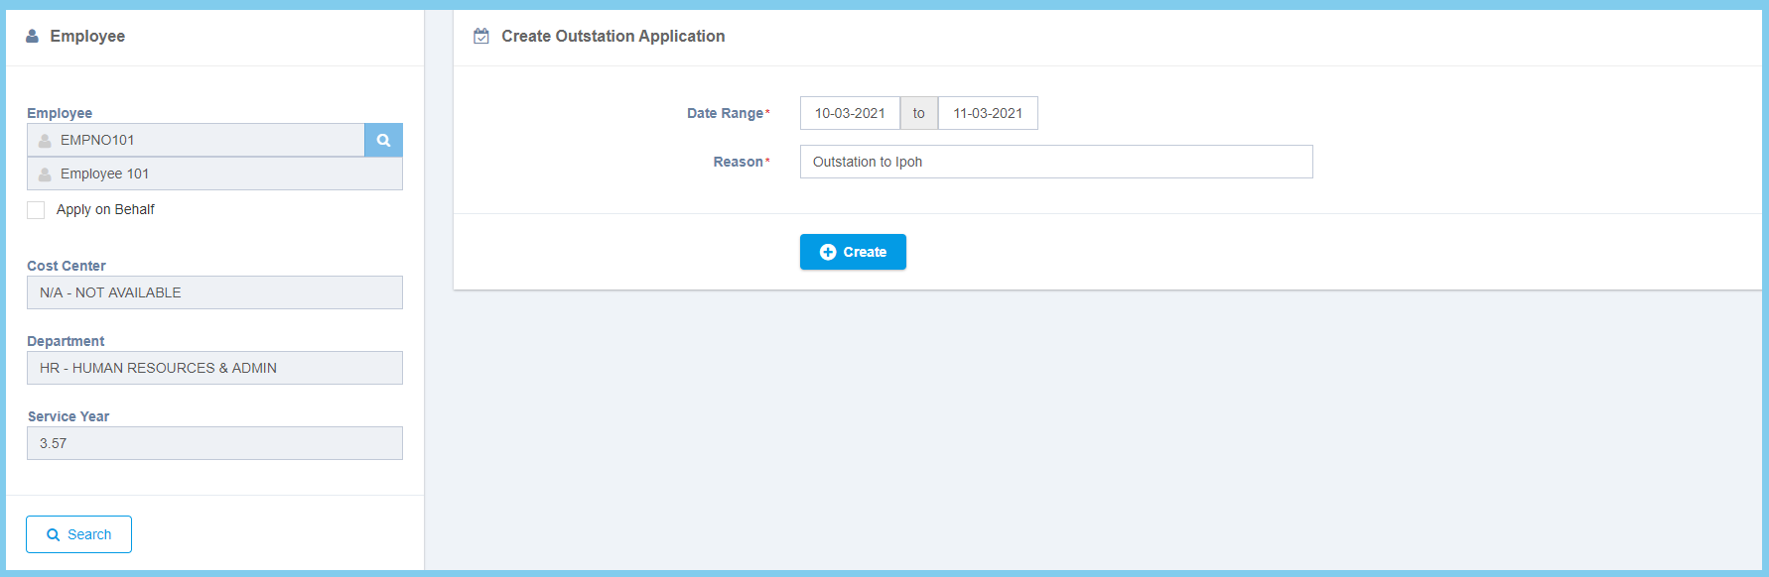Click the "to" separator between dates
The height and width of the screenshot is (577, 1769).
pos(919,113)
